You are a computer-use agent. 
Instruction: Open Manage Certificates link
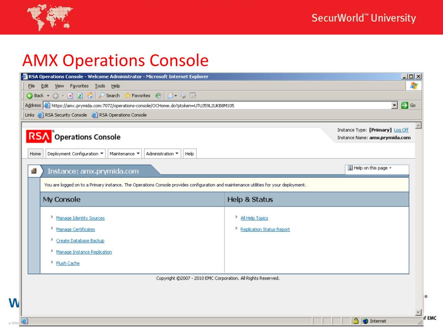(x=75, y=229)
